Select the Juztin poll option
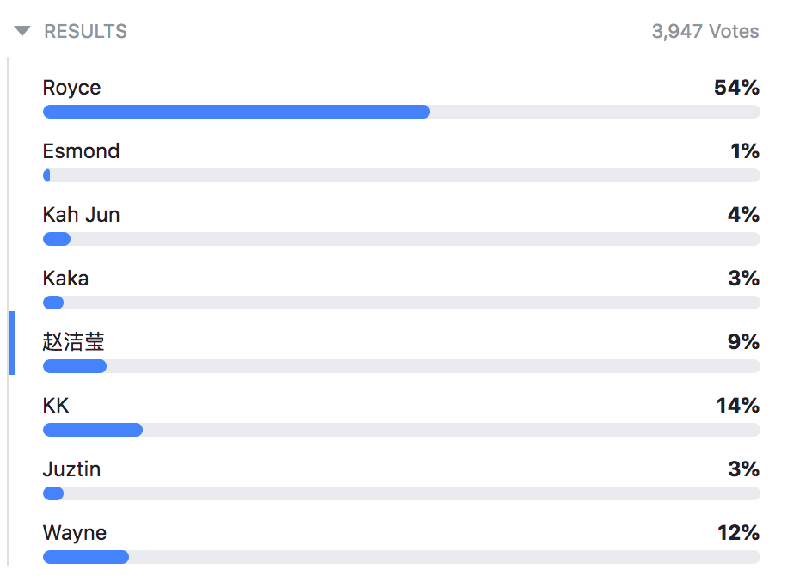Screen dimensions: 800x588 click(71, 469)
